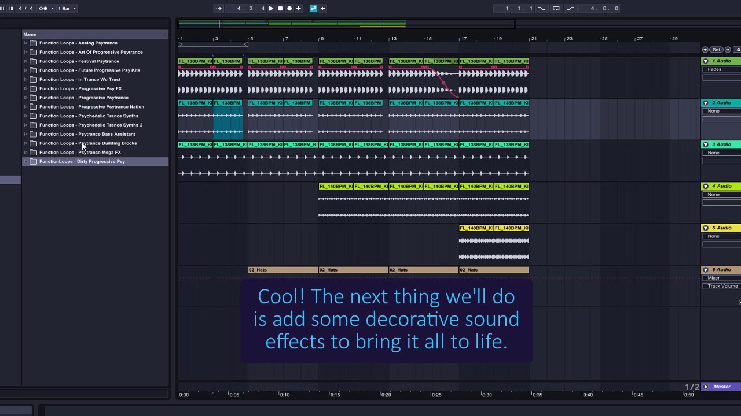Start playback with the Play button
The height and width of the screenshot is (416, 741).
click(271, 8)
